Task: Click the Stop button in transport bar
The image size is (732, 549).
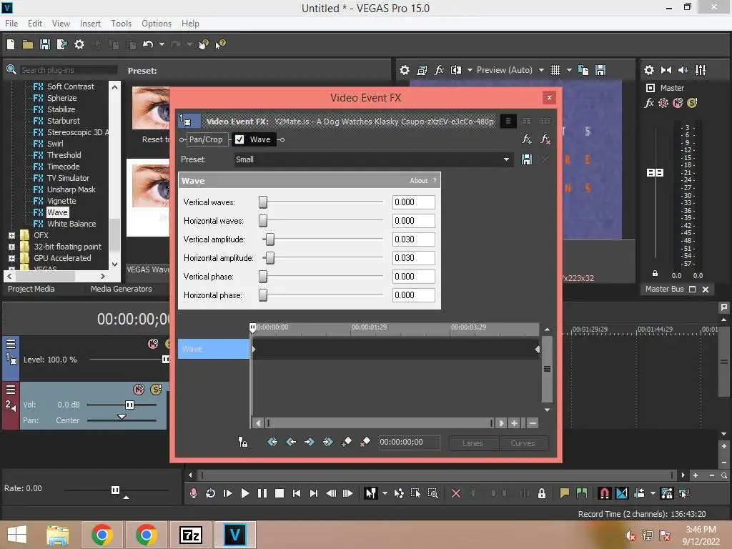Action: (x=280, y=493)
